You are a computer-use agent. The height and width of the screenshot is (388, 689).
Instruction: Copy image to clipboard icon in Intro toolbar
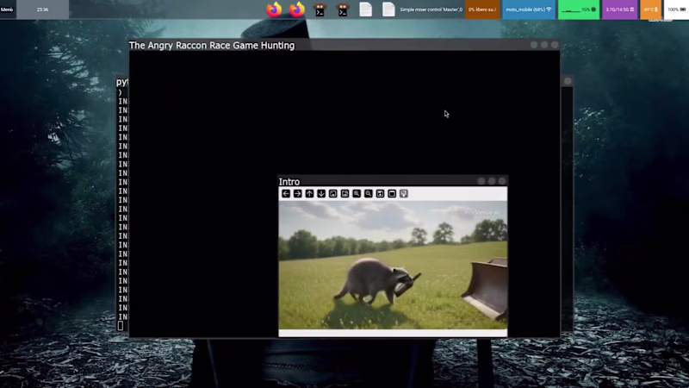point(392,193)
